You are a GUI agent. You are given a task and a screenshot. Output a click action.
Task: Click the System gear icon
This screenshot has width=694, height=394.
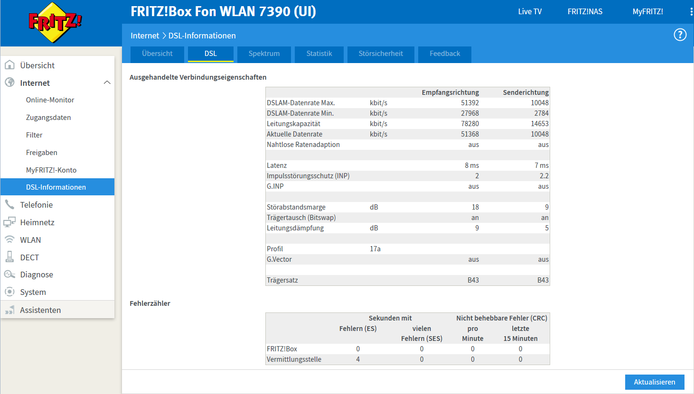pos(9,292)
